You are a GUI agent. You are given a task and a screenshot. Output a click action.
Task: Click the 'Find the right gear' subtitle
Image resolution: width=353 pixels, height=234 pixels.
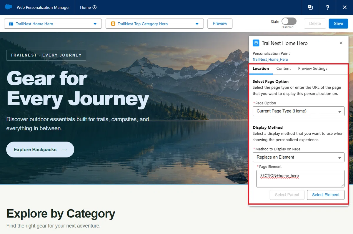pyautogui.click(x=54, y=226)
